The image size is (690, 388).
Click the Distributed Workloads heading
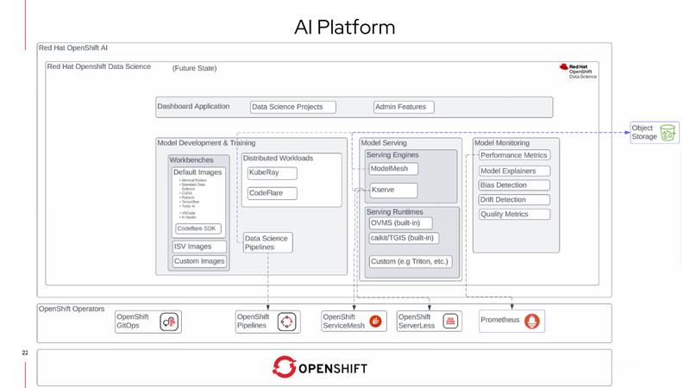click(x=278, y=159)
